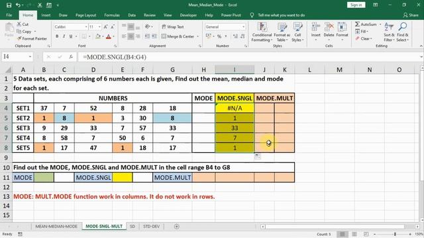The width and height of the screenshot is (424, 238).
Task: Toggle Underline formatting
Action: (71, 36)
